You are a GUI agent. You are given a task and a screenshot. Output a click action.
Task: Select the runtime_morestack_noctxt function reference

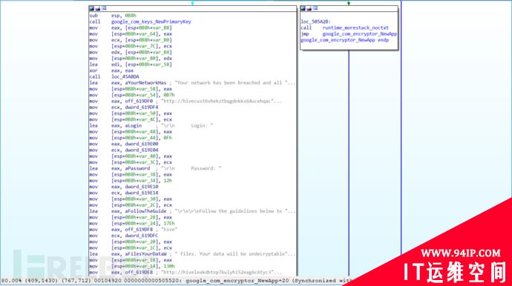(x=355, y=27)
